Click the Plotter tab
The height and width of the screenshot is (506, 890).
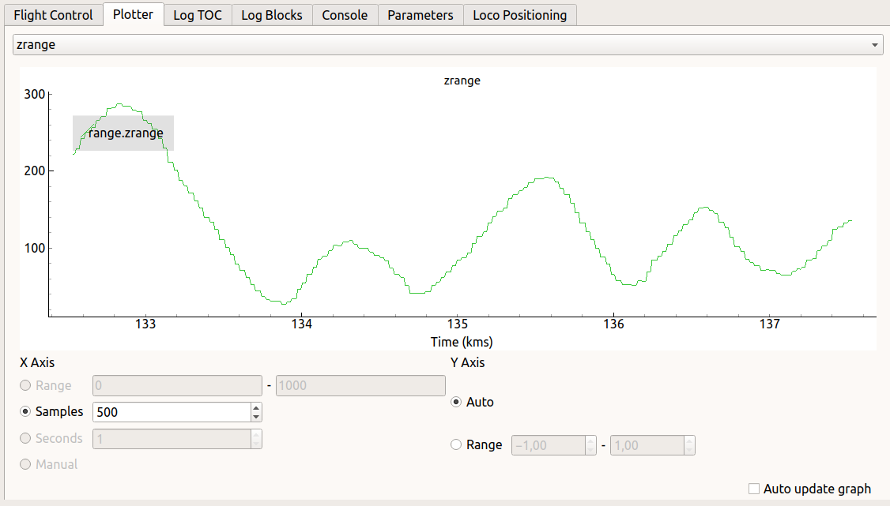[x=133, y=15]
